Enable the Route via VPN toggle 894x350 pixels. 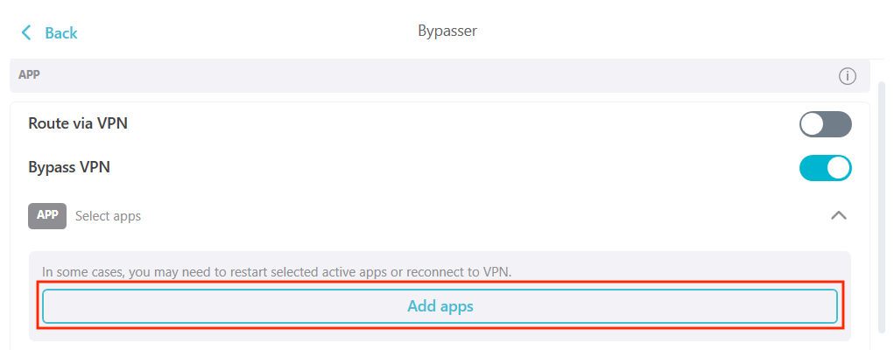(x=825, y=124)
